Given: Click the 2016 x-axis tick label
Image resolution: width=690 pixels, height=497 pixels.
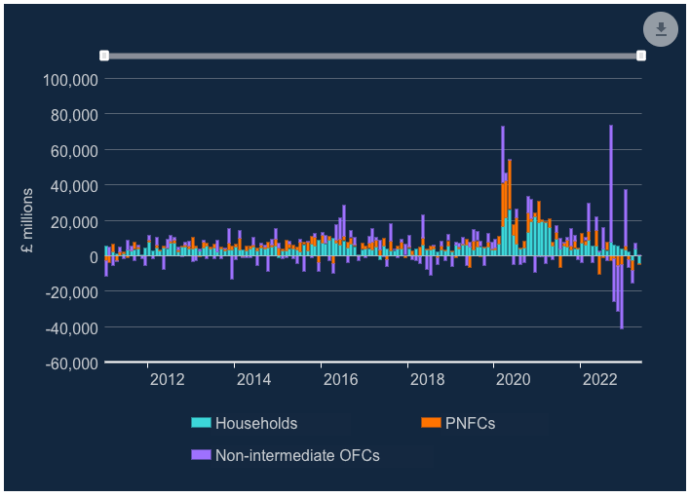Looking at the screenshot, I should pos(339,379).
